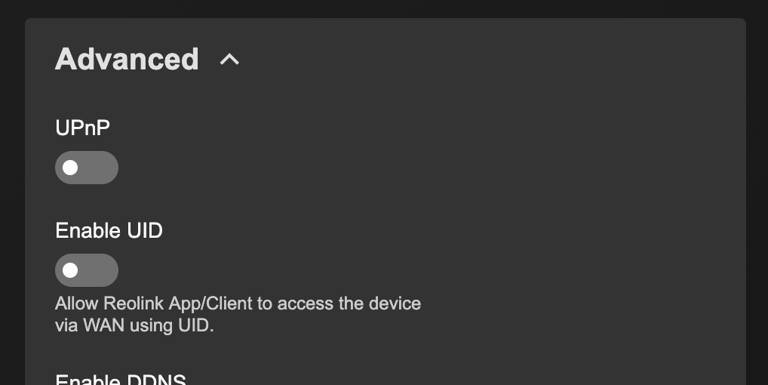This screenshot has height=385, width=768.
Task: Click the UPnP label
Action: click(82, 128)
